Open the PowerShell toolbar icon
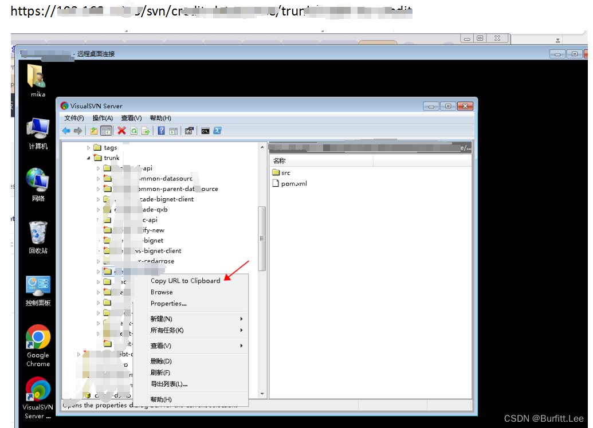Viewport: 593px width, 428px height. coord(218,131)
